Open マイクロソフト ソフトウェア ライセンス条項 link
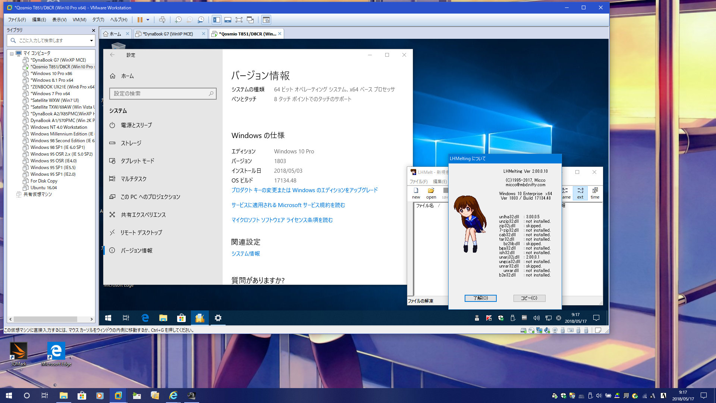This screenshot has height=403, width=716. 282,220
